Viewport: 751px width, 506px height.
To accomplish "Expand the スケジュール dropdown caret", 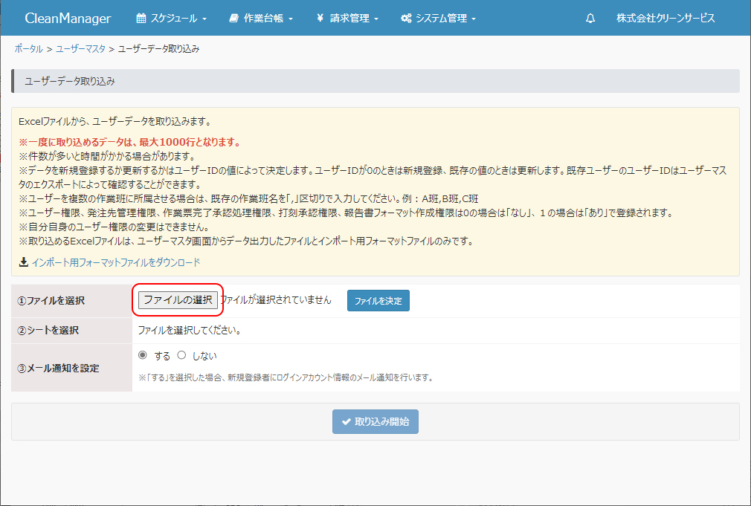I will point(204,19).
